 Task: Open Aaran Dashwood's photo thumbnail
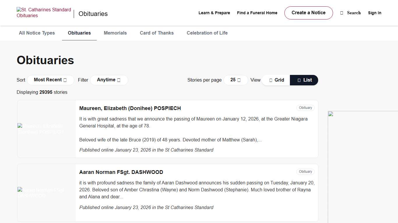(47, 193)
